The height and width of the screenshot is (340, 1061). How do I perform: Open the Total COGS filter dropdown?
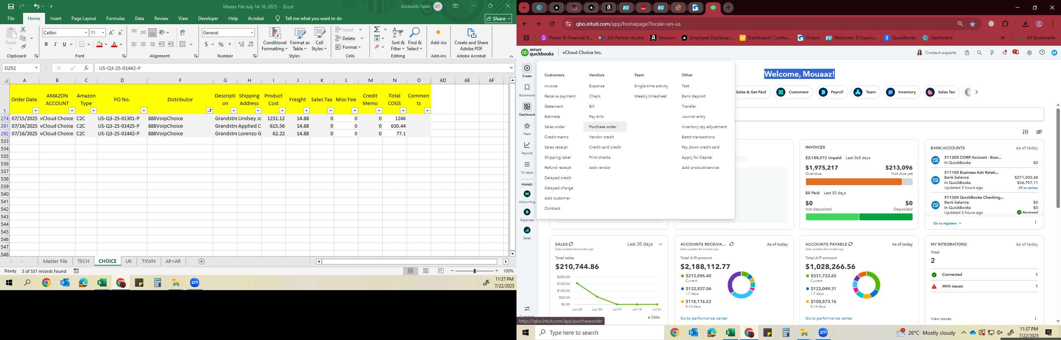(403, 110)
